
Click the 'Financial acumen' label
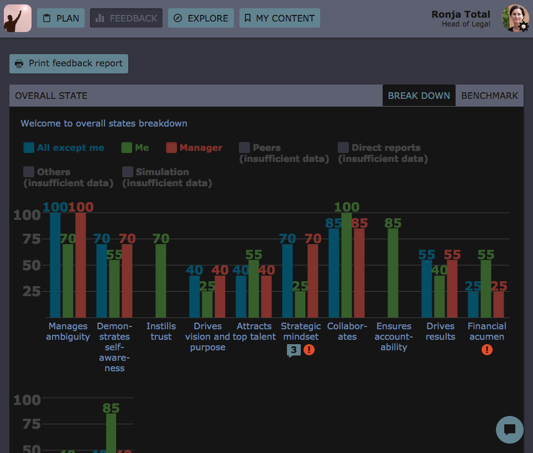(x=487, y=331)
